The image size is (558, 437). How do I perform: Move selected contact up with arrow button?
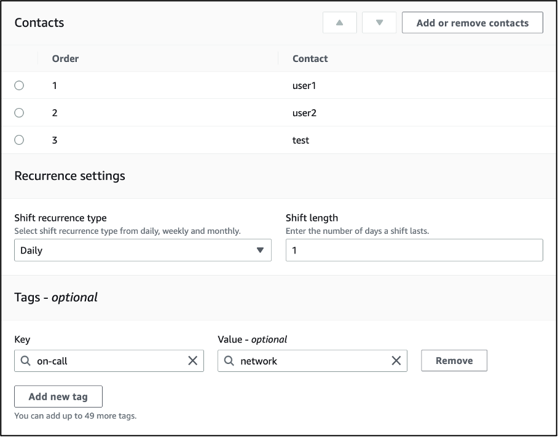[x=339, y=23]
